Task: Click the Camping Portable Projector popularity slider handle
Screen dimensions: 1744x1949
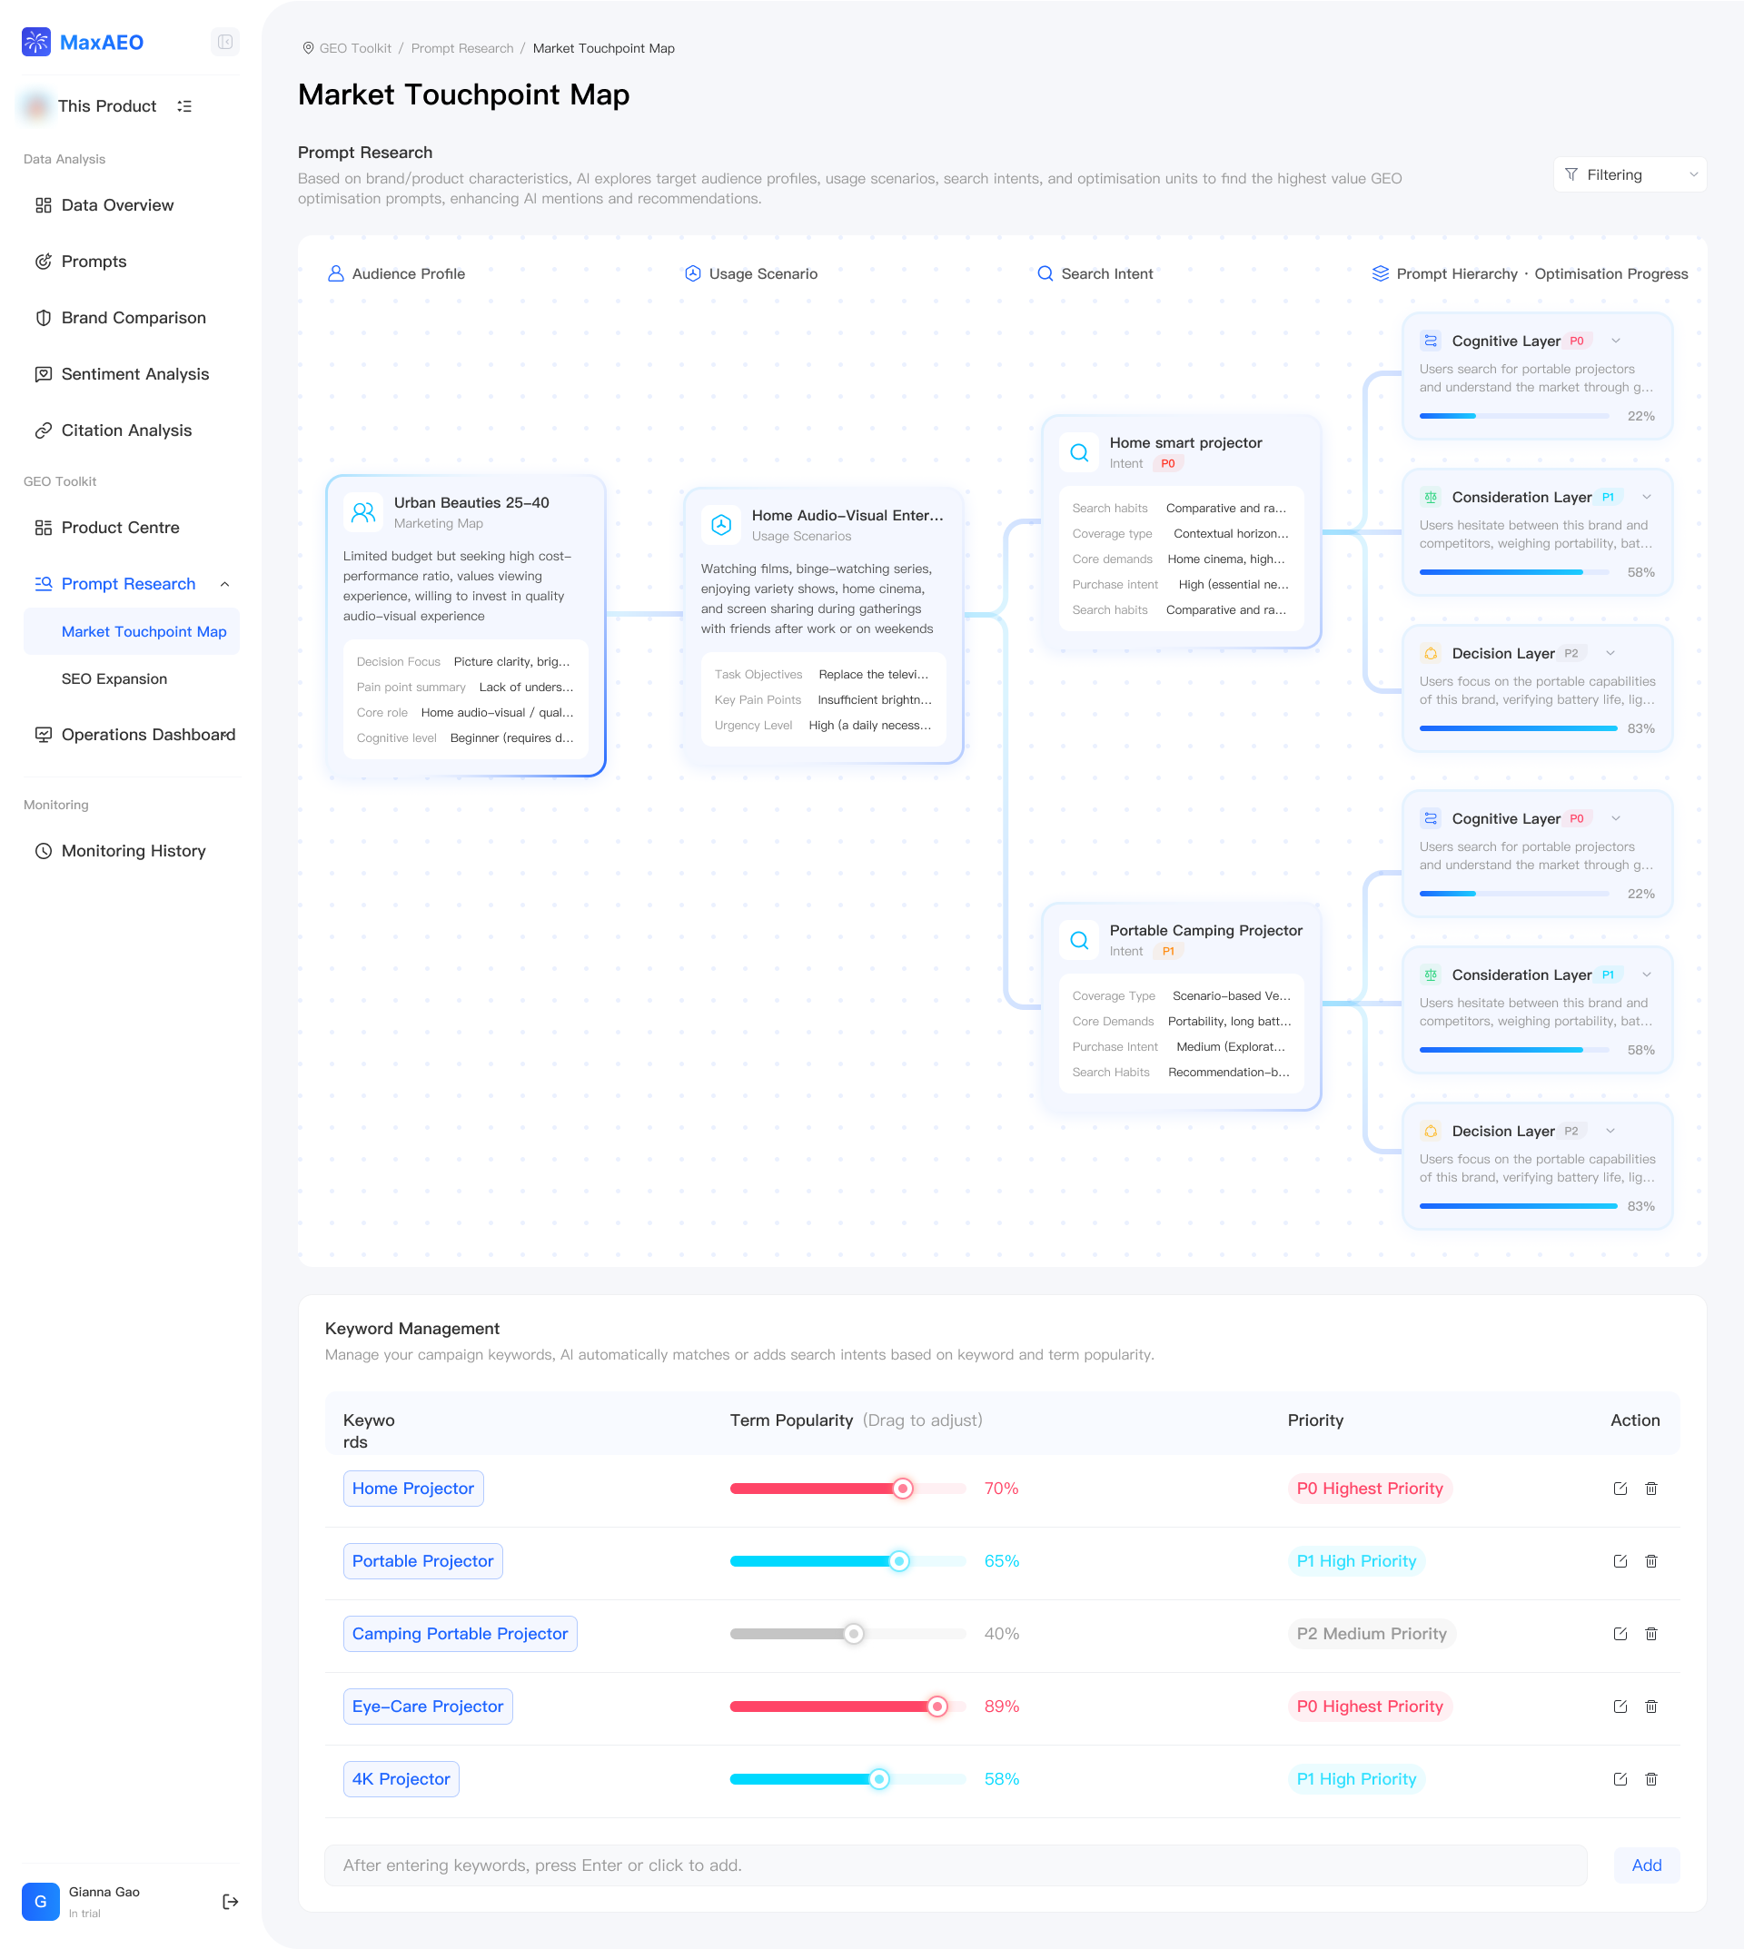Action: pos(853,1634)
